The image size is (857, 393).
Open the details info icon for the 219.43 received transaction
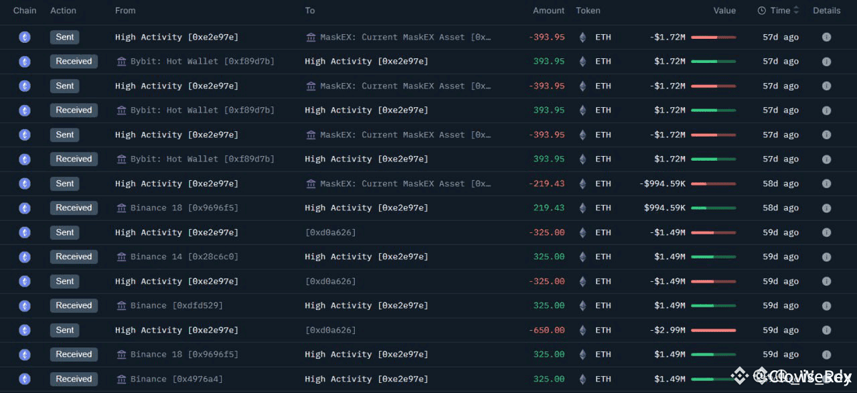pyautogui.click(x=826, y=208)
